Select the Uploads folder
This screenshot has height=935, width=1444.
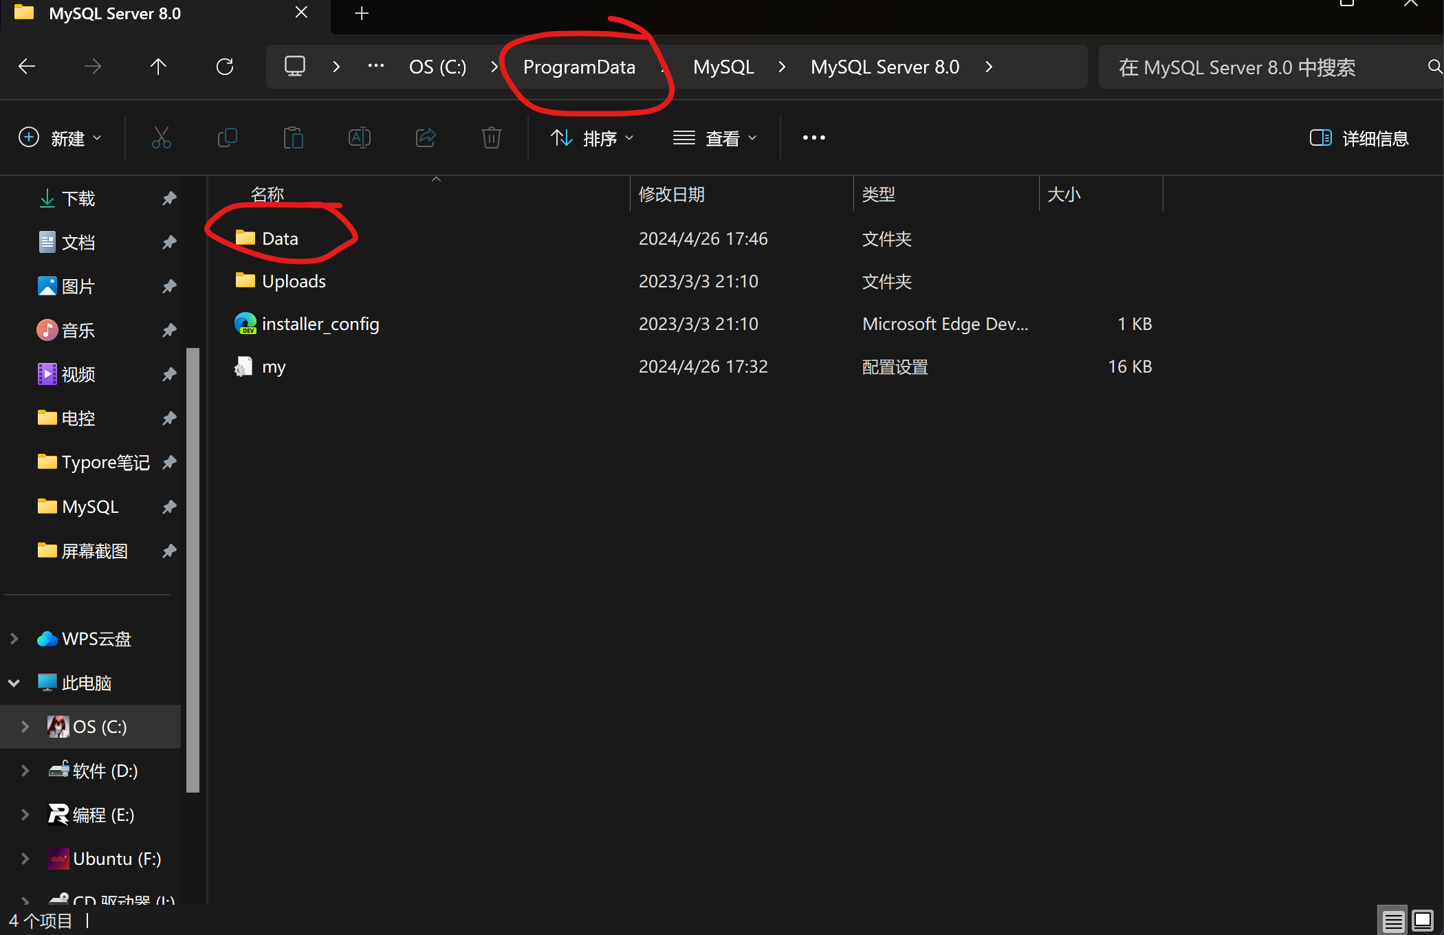pyautogui.click(x=280, y=281)
